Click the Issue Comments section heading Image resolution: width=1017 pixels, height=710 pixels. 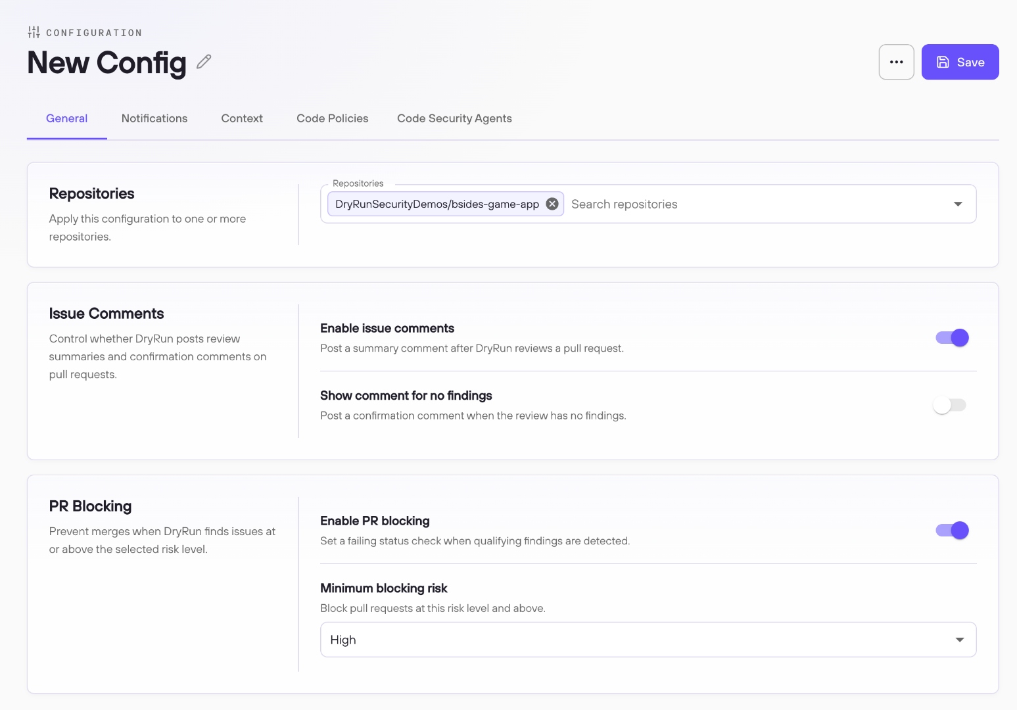[x=106, y=314]
